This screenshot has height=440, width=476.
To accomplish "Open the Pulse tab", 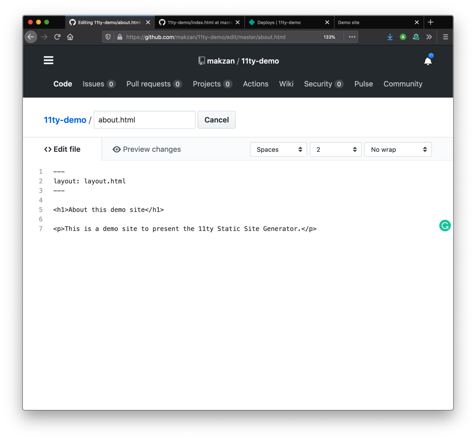I will tap(364, 84).
